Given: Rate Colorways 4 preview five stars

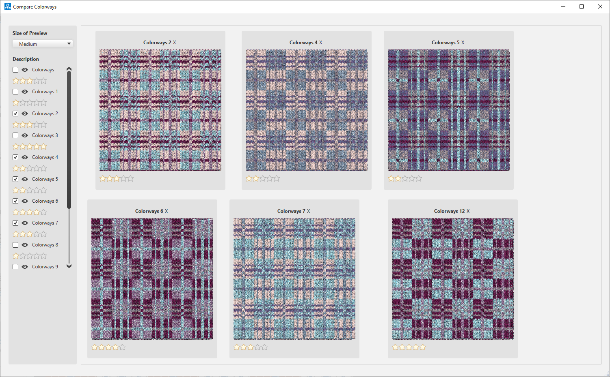Looking at the screenshot, I should 277,179.
